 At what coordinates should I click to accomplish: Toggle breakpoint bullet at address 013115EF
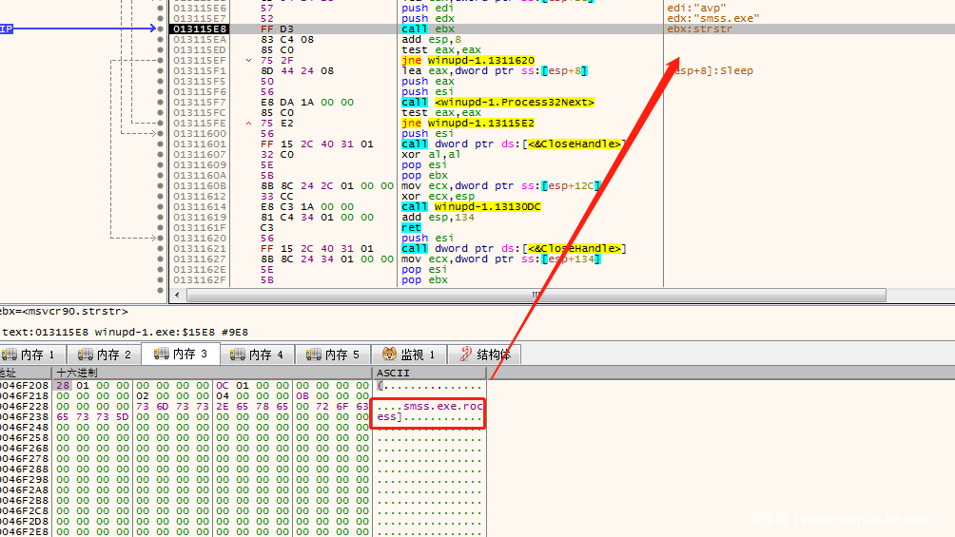158,61
